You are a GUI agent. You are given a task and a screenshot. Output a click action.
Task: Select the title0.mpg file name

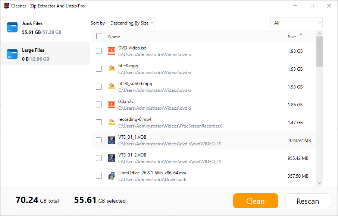point(128,66)
